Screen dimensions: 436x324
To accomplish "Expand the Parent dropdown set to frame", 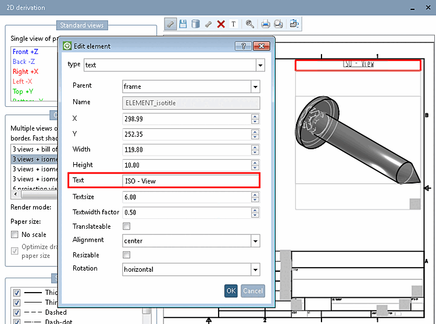I will tap(255, 87).
